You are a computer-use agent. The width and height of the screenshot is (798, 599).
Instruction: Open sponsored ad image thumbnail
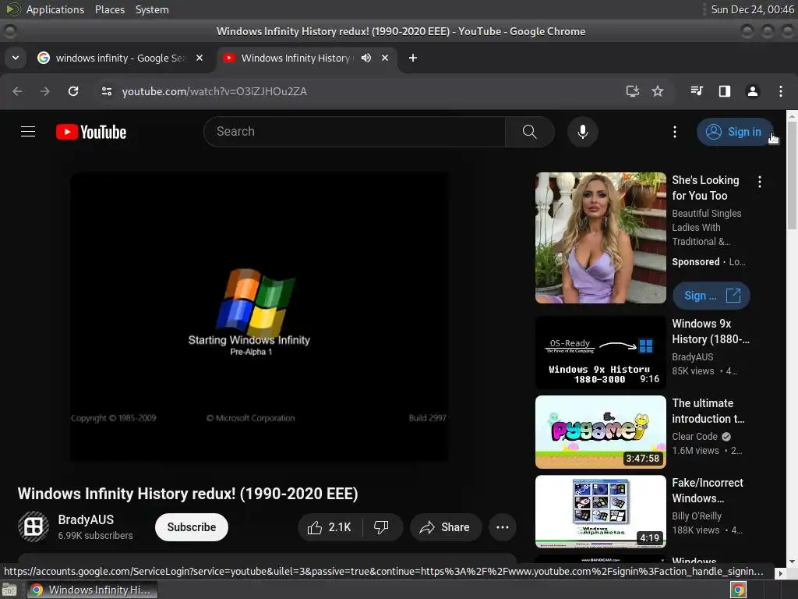coord(601,238)
